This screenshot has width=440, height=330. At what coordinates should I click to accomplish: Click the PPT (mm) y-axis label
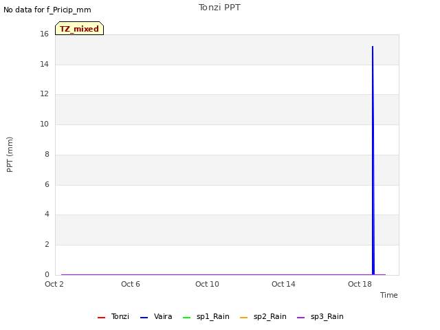pos(10,155)
